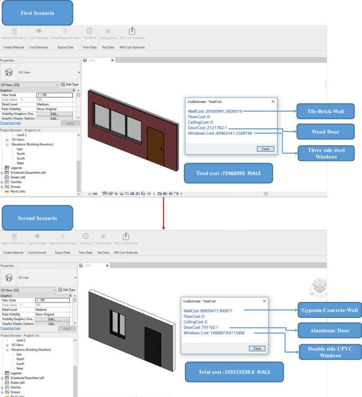Select Level 2 in first scenario browser

[x=21, y=135]
